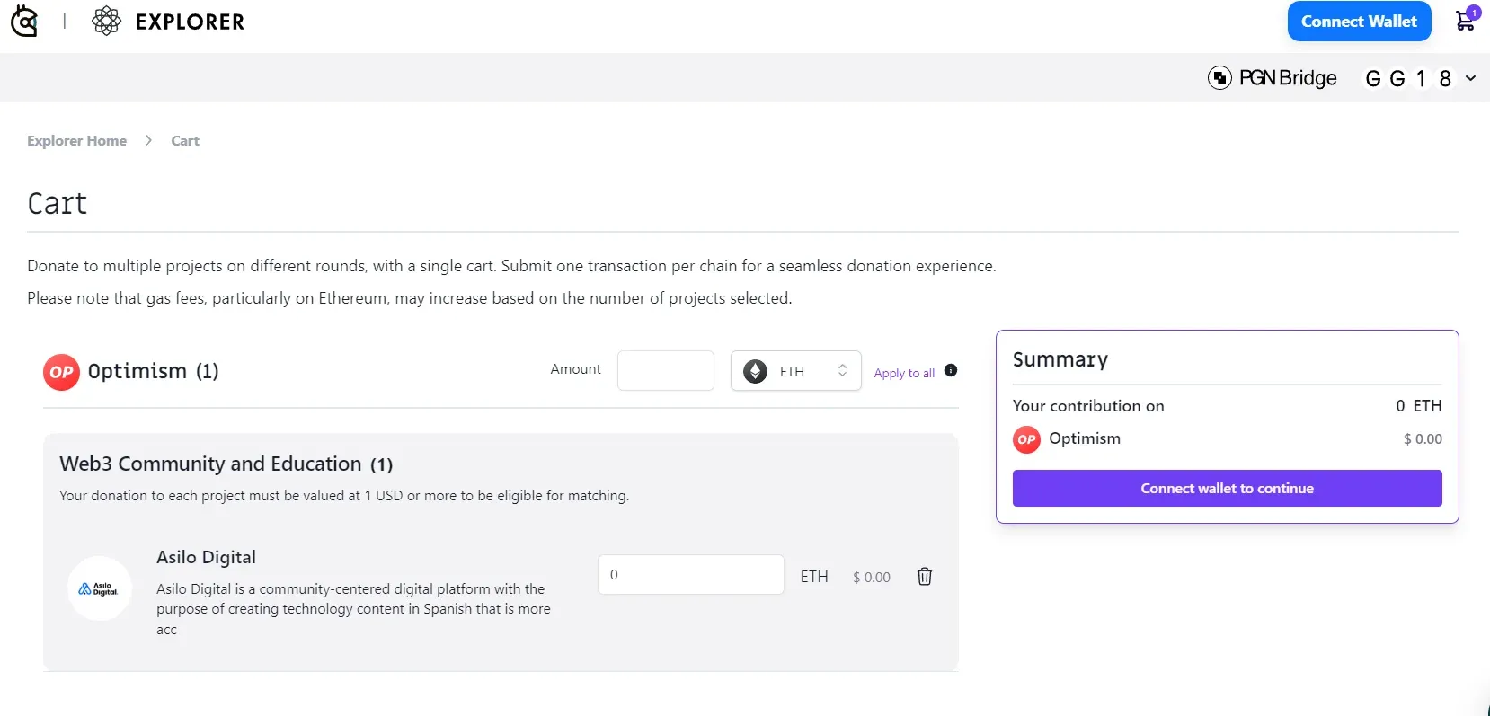Select the Cart breadcrumb item
1490x716 pixels.
185,140
